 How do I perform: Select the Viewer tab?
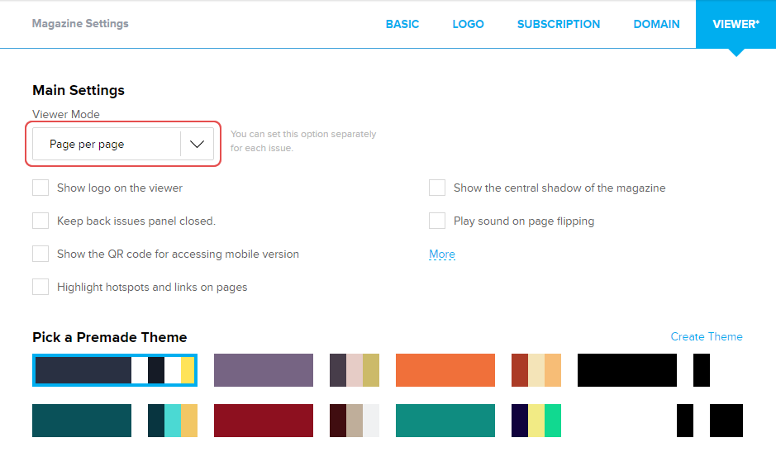[736, 24]
